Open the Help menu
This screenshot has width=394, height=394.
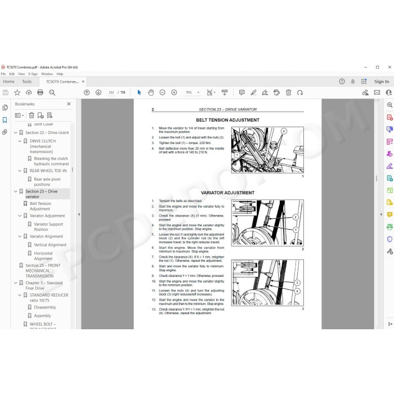coord(60,74)
